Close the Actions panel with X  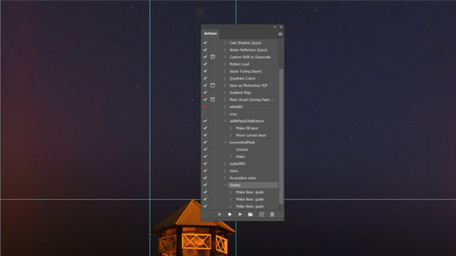click(281, 27)
